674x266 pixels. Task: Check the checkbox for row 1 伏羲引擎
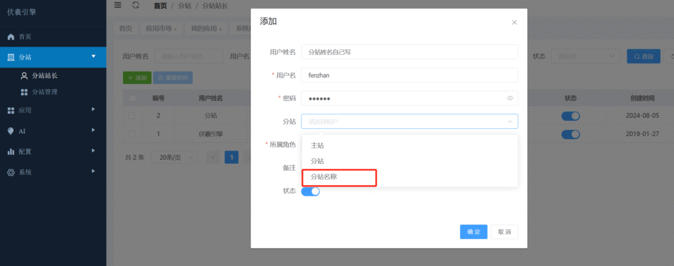(x=132, y=134)
